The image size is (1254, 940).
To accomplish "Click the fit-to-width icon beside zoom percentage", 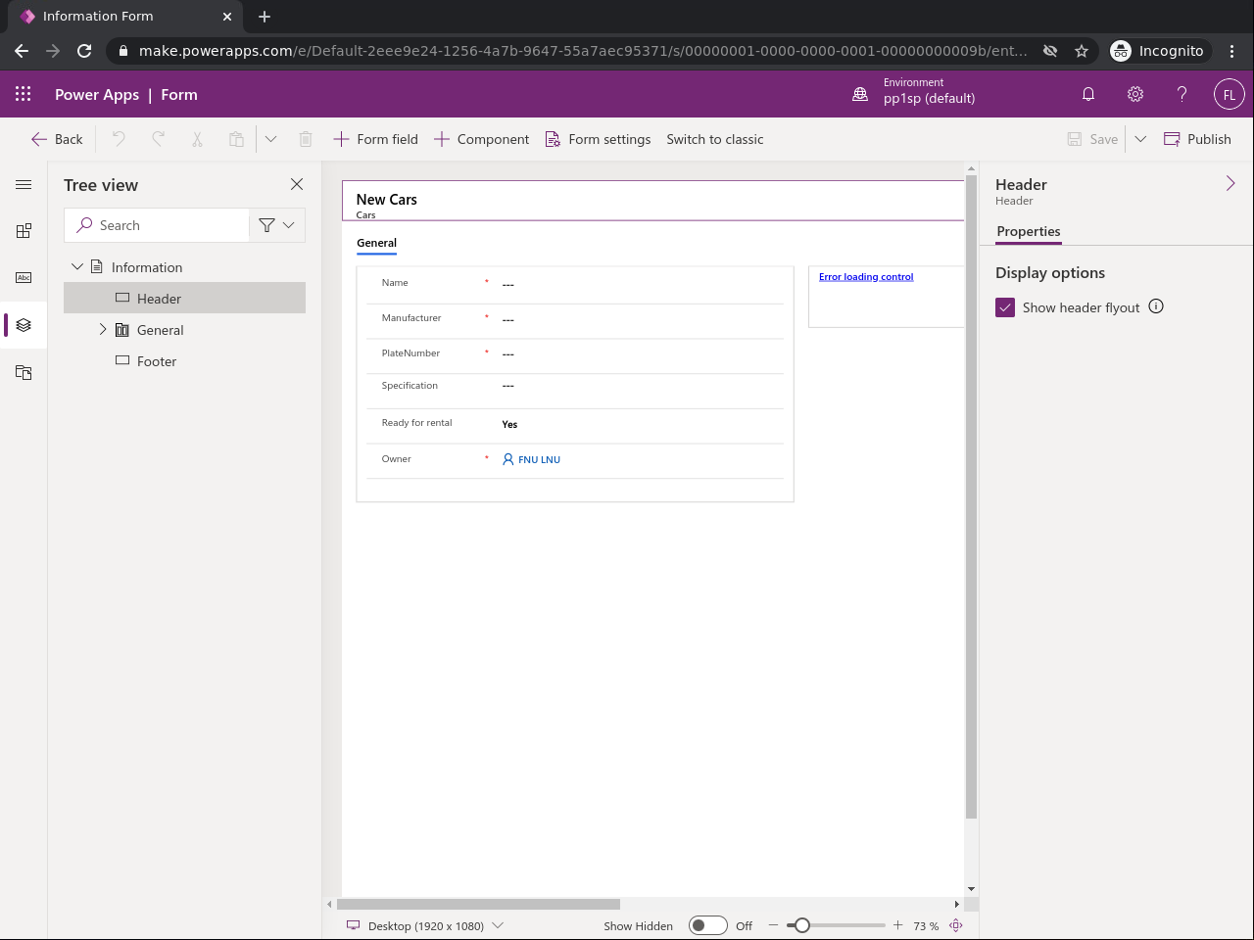I will [x=956, y=925].
